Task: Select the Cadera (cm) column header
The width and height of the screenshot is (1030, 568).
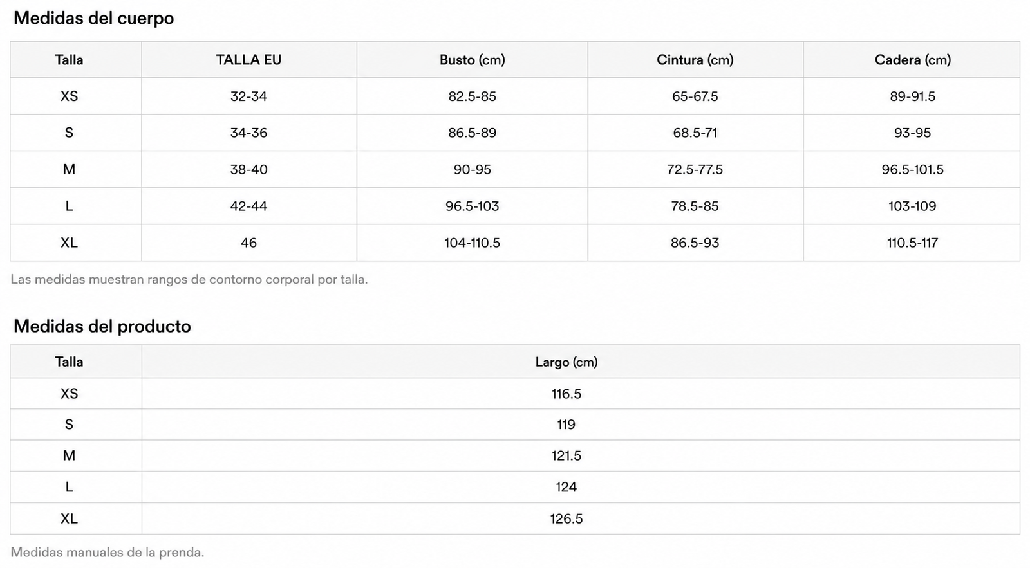Action: pyautogui.click(x=912, y=60)
